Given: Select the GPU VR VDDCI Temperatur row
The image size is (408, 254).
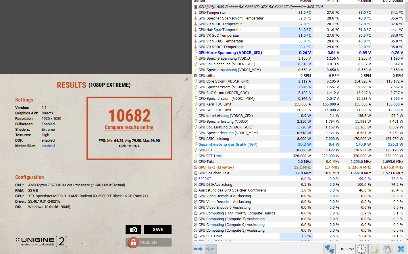Looking at the screenshot, I should pos(299,47).
